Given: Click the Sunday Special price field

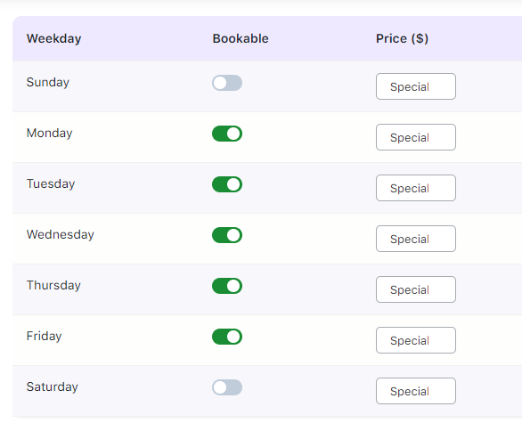Looking at the screenshot, I should pyautogui.click(x=416, y=86).
